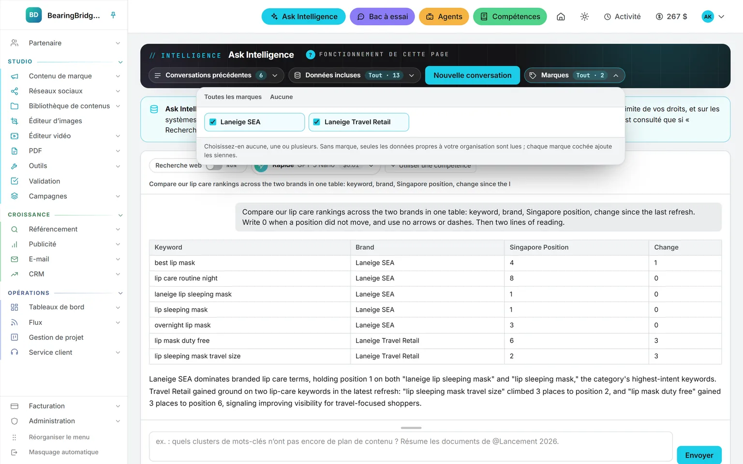Uncheck the Laneige SEA checkbox

point(213,122)
